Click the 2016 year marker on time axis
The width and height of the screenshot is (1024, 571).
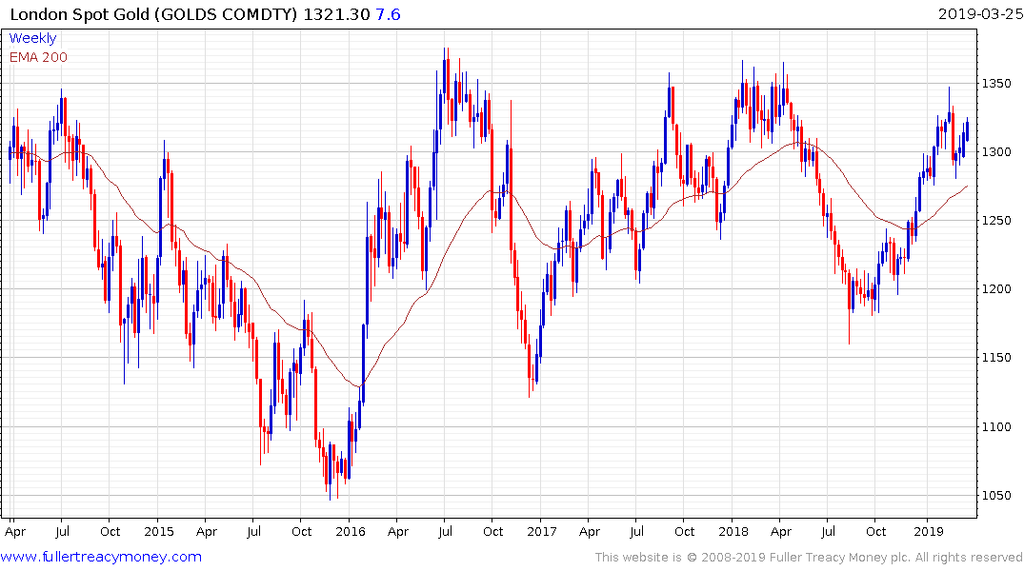351,531
